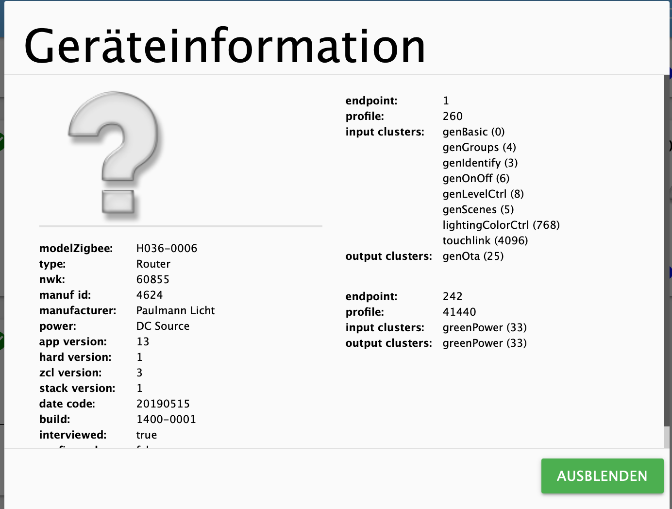The height and width of the screenshot is (509, 672).
Task: Click profile value 41440
Action: (459, 312)
